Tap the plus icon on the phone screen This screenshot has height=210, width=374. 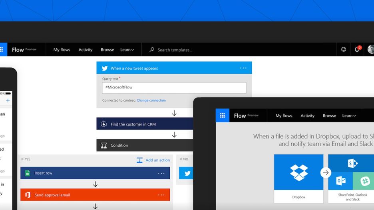coord(8,100)
